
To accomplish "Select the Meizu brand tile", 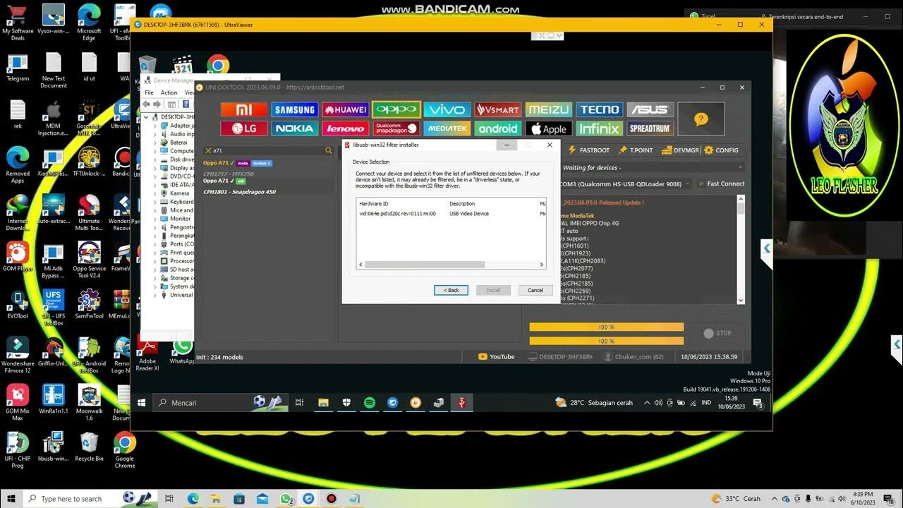I will click(x=549, y=109).
